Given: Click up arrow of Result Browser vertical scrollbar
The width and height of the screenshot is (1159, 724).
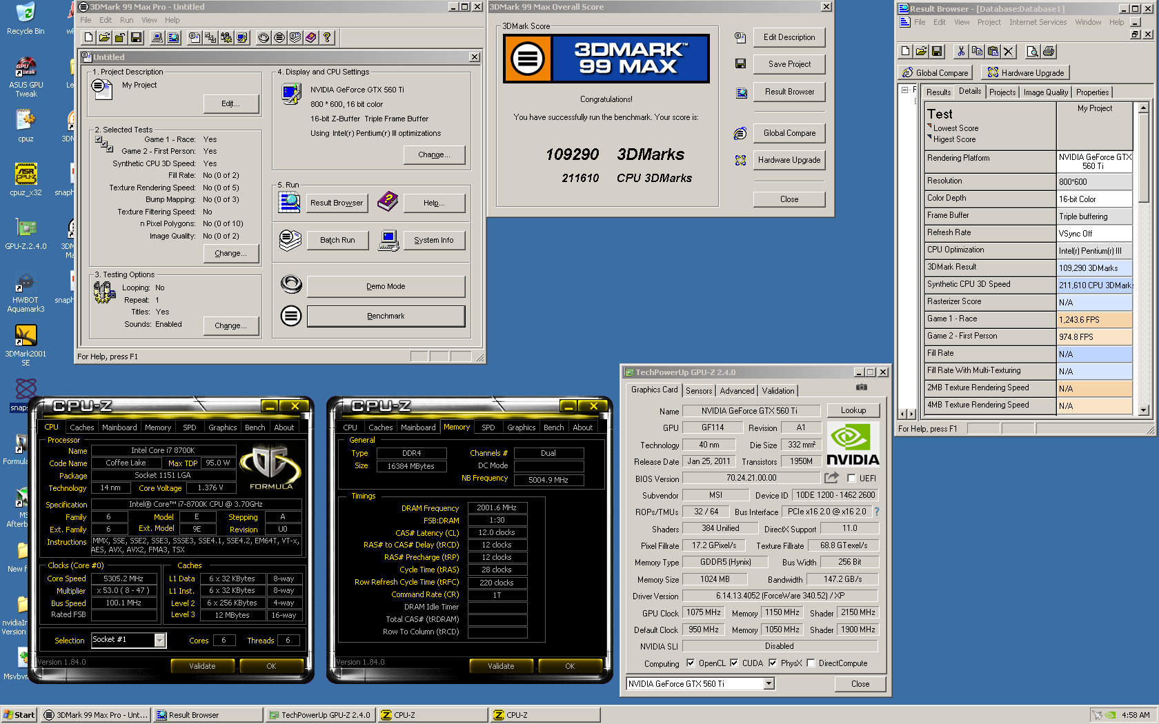Looking at the screenshot, I should 1143,108.
